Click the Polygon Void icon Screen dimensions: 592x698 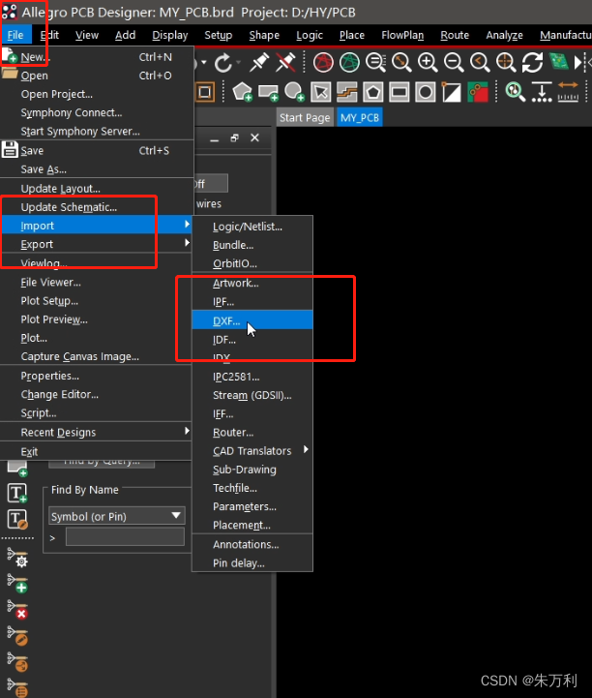372,92
